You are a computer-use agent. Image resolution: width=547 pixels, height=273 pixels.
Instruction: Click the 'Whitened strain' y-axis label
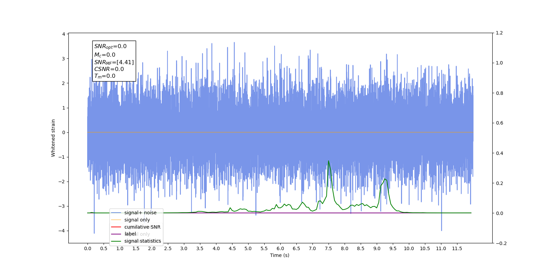(53, 138)
